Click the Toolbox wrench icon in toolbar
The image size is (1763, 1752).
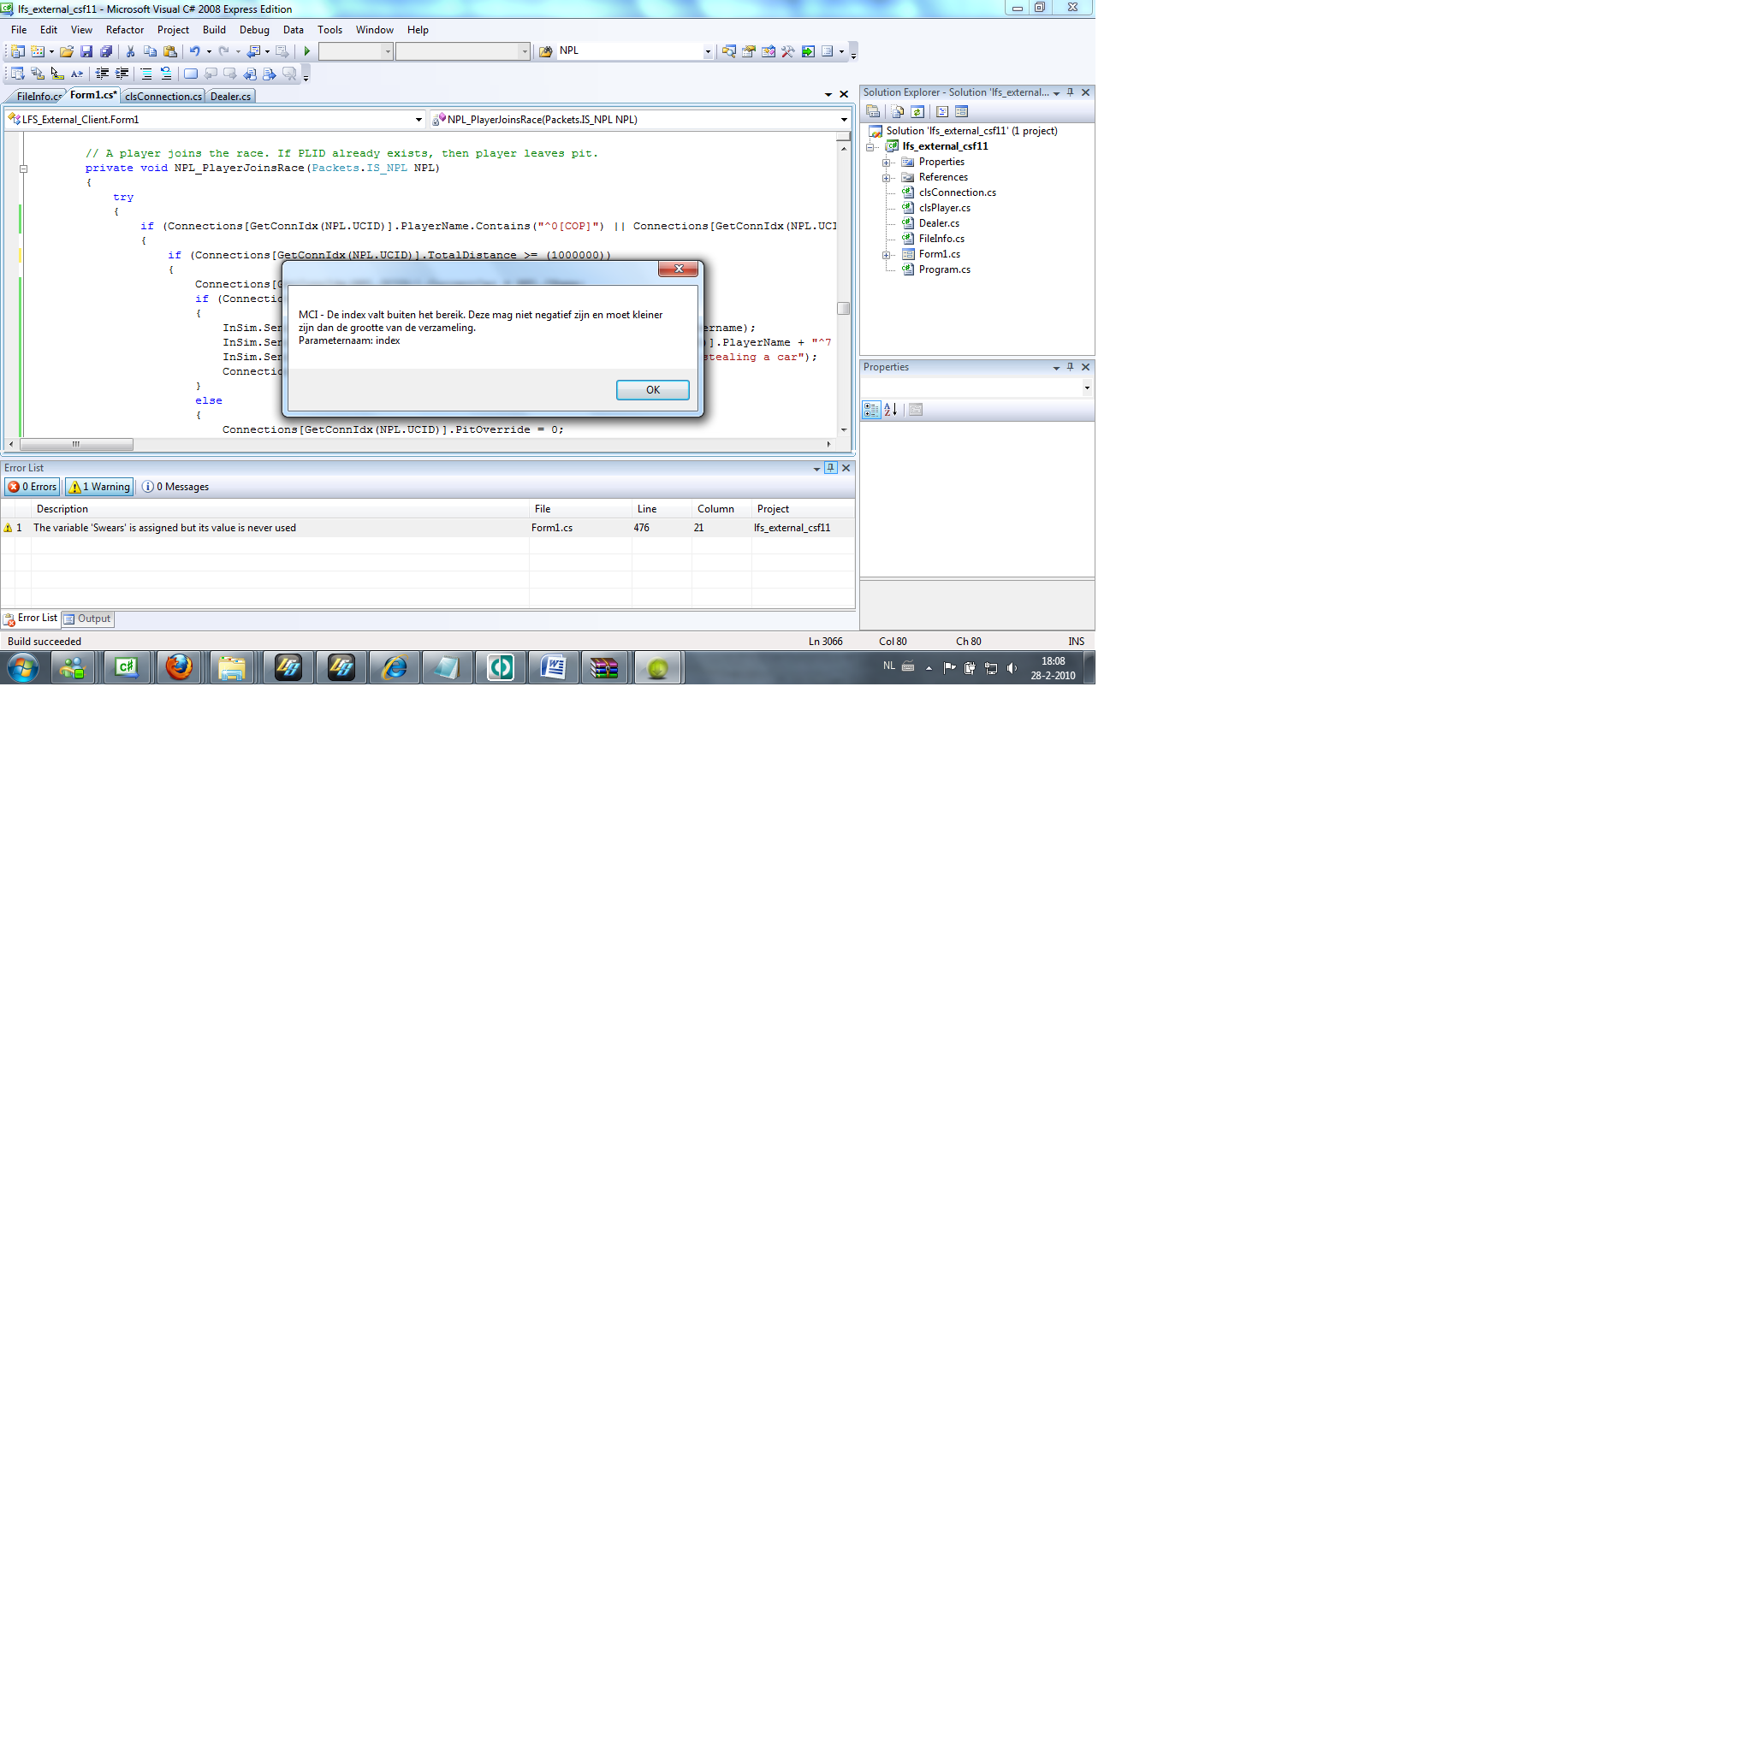click(x=787, y=52)
